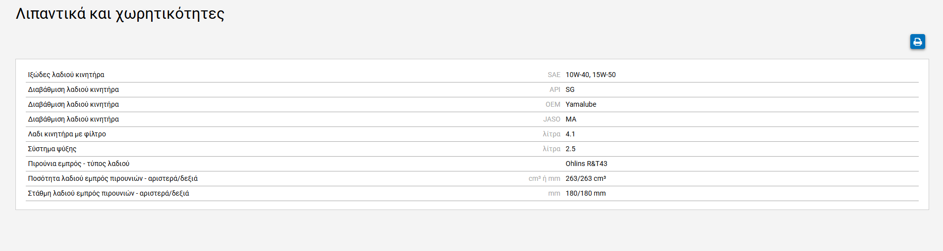Click the API unit label
The image size is (943, 251).
click(555, 89)
